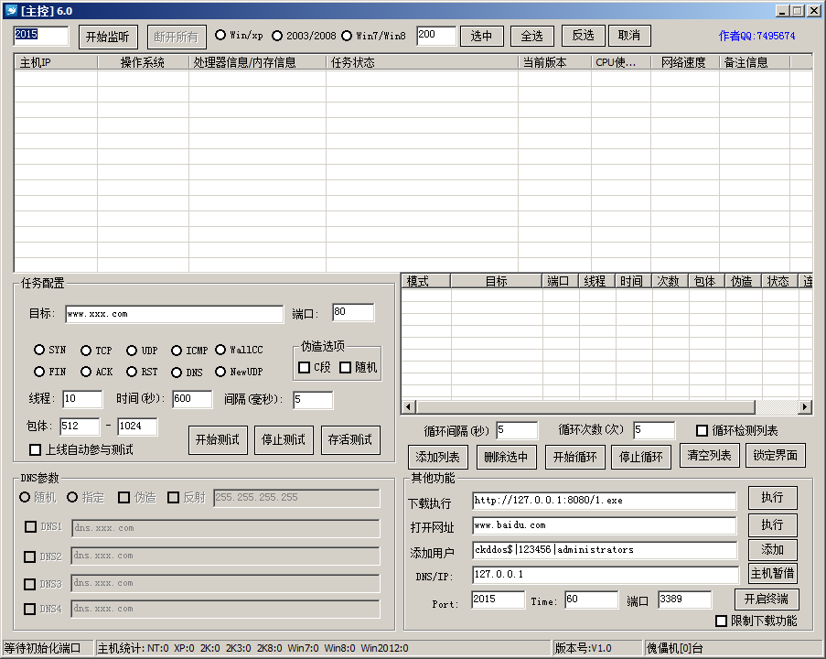This screenshot has width=826, height=659.
Task: Open the 作者QQ link
Action: (756, 37)
